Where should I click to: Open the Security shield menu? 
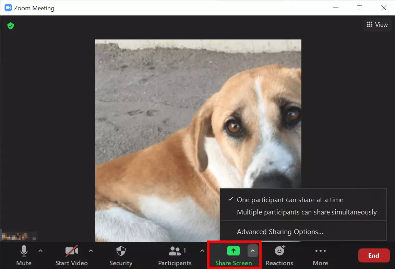point(121,255)
